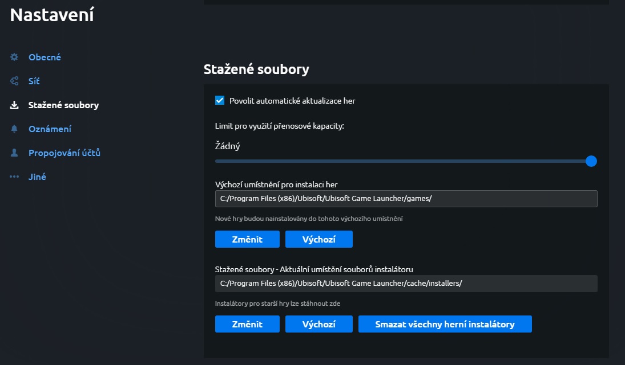This screenshot has height=365, width=625.
Task: Click Změnit for installer files location
Action: pyautogui.click(x=247, y=324)
